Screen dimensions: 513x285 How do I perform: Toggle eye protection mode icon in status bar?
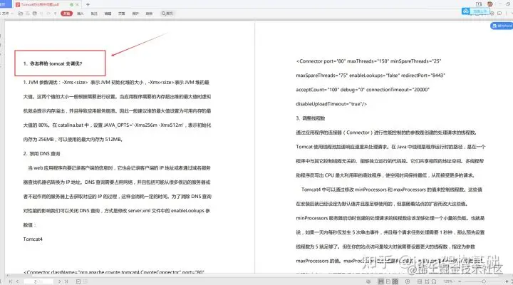[368, 281]
